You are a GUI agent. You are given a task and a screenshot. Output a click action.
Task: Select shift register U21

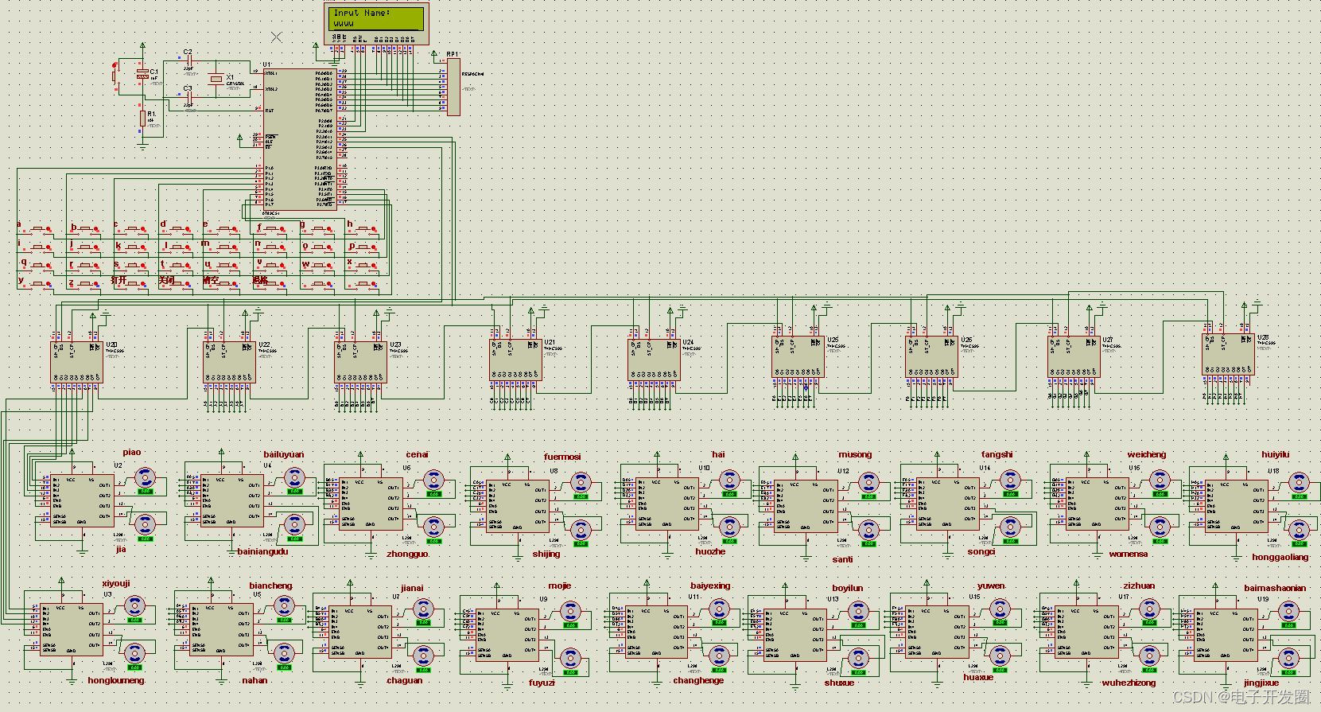[x=516, y=360]
